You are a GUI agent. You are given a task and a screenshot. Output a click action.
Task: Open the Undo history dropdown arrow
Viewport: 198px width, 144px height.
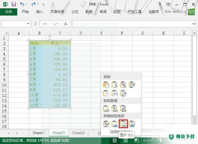pos(27,4)
